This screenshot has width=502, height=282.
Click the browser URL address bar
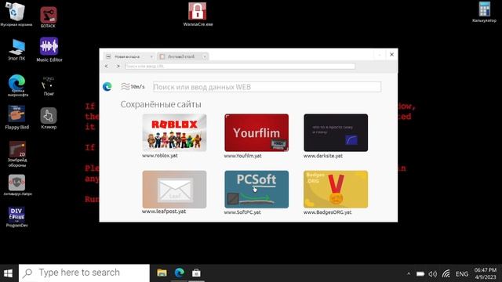(240, 66)
